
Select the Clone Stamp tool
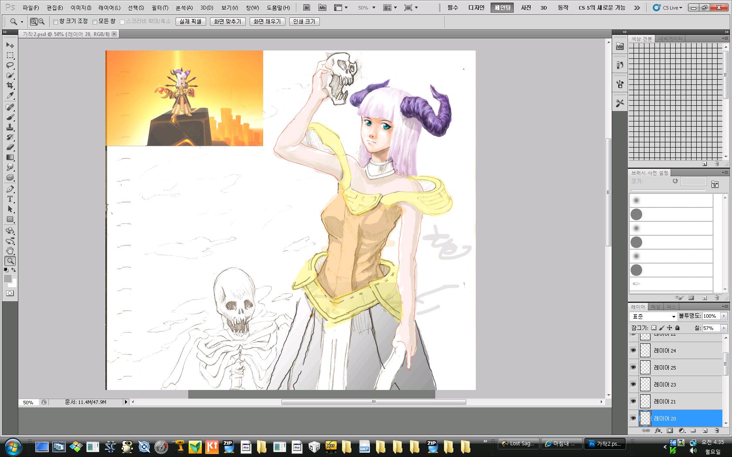[10, 127]
